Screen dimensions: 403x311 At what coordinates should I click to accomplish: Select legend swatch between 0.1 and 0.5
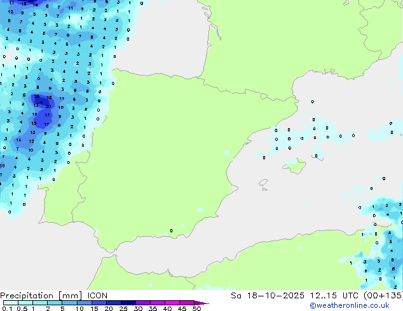(x=11, y=303)
